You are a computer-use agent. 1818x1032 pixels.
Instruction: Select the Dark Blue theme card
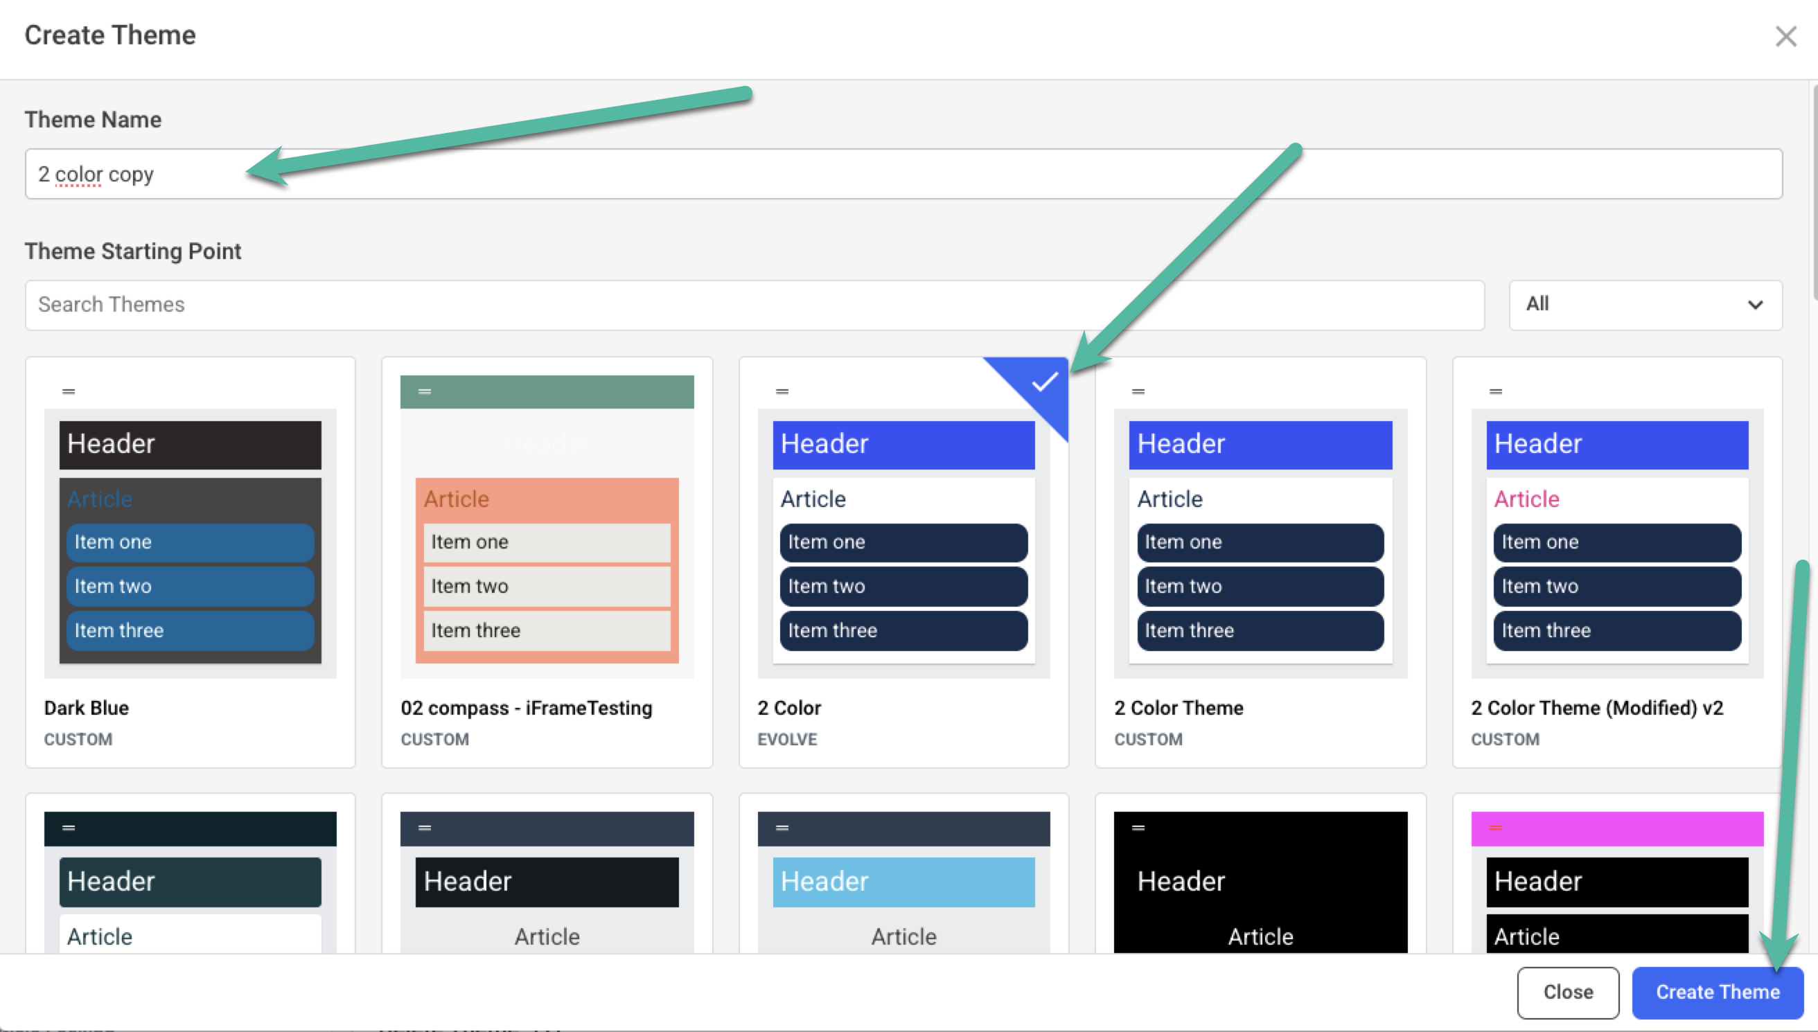point(190,561)
